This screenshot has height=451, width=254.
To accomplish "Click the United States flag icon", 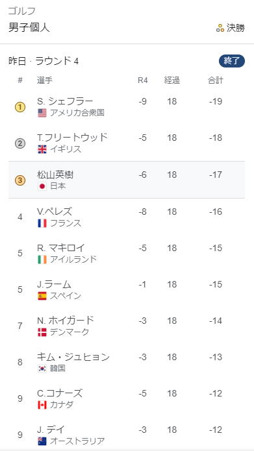I will tap(42, 113).
